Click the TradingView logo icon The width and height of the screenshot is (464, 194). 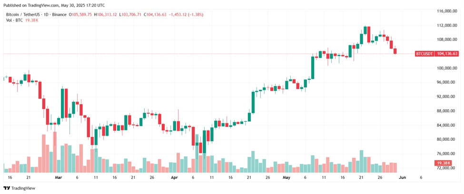(6, 188)
